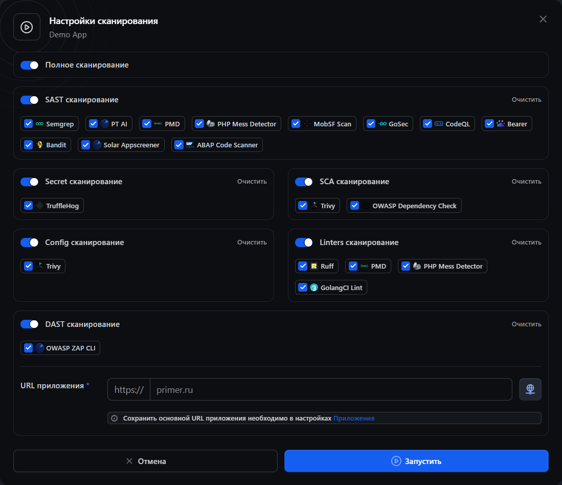
Task: Clear SAST scanners with Очистить
Action: coord(526,100)
